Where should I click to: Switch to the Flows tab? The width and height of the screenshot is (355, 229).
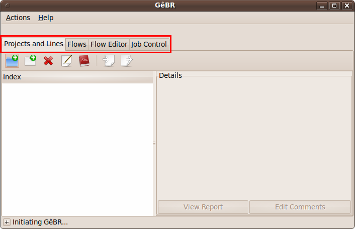tap(77, 44)
